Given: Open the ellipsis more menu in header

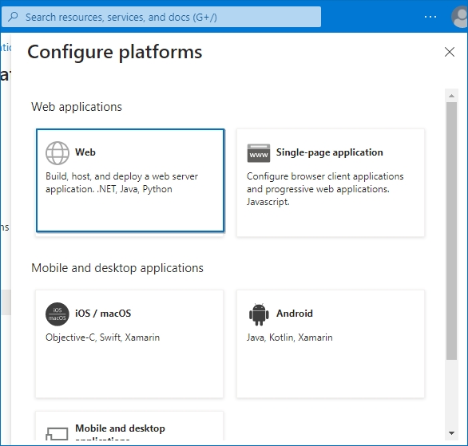Looking at the screenshot, I should [x=430, y=17].
